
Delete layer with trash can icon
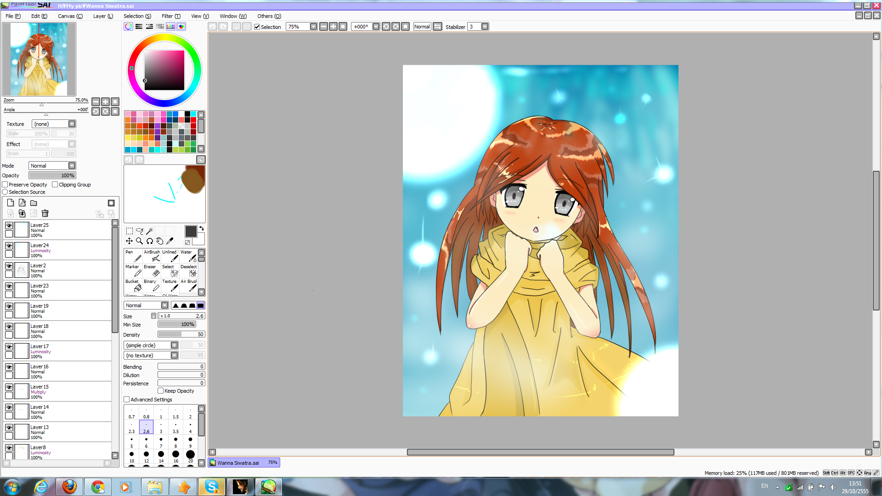(45, 213)
